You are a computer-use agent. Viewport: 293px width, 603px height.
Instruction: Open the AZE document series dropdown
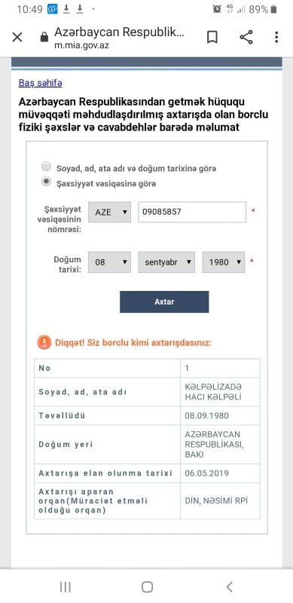click(109, 212)
